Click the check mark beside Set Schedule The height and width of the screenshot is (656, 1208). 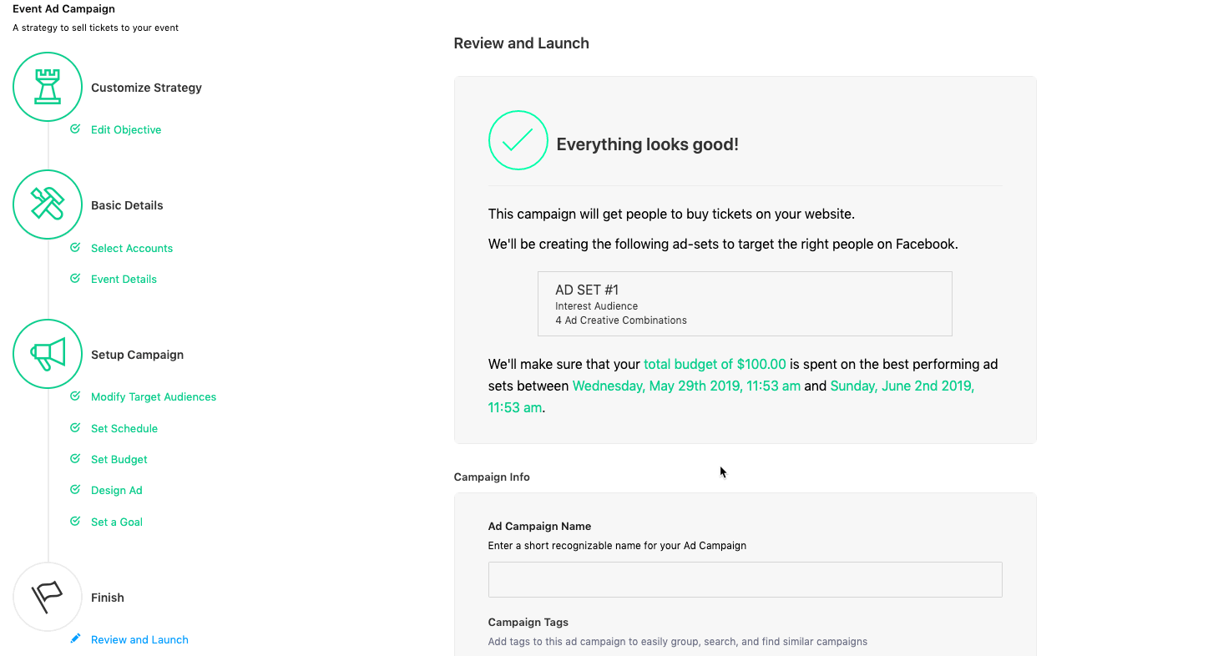click(75, 428)
